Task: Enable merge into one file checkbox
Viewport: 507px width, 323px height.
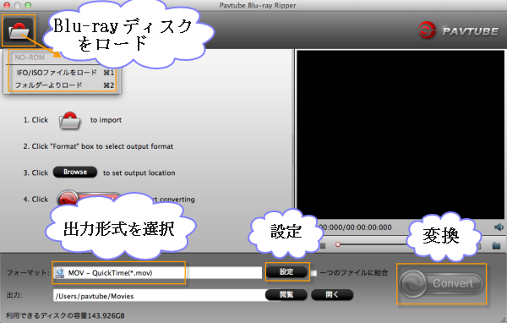Action: (313, 273)
